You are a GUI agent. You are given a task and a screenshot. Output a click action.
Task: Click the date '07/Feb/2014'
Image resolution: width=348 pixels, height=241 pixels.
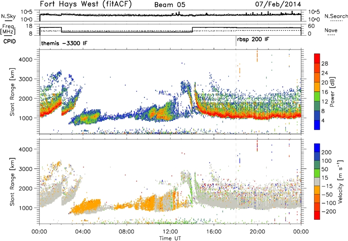pos(278,4)
